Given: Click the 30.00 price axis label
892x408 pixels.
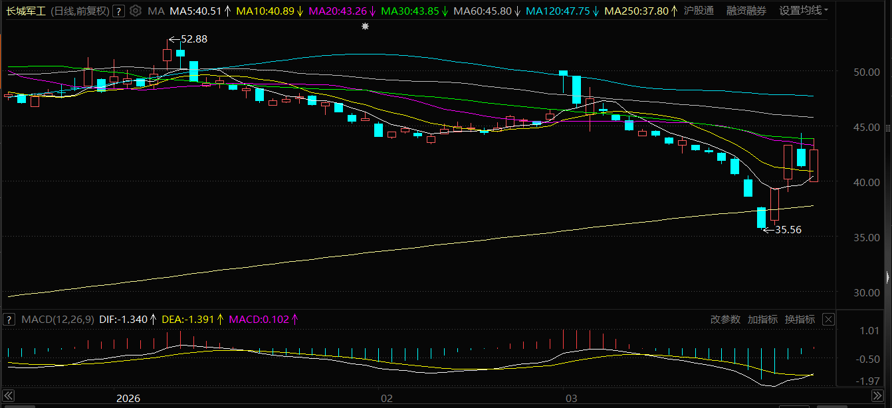Looking at the screenshot, I should point(867,292).
